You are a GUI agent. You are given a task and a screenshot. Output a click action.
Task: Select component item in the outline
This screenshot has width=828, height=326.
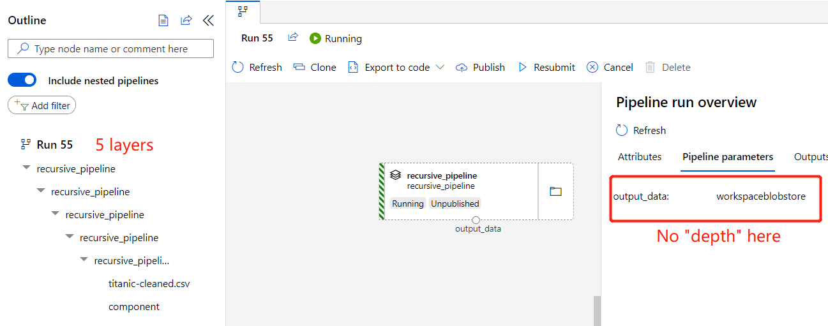pos(134,306)
